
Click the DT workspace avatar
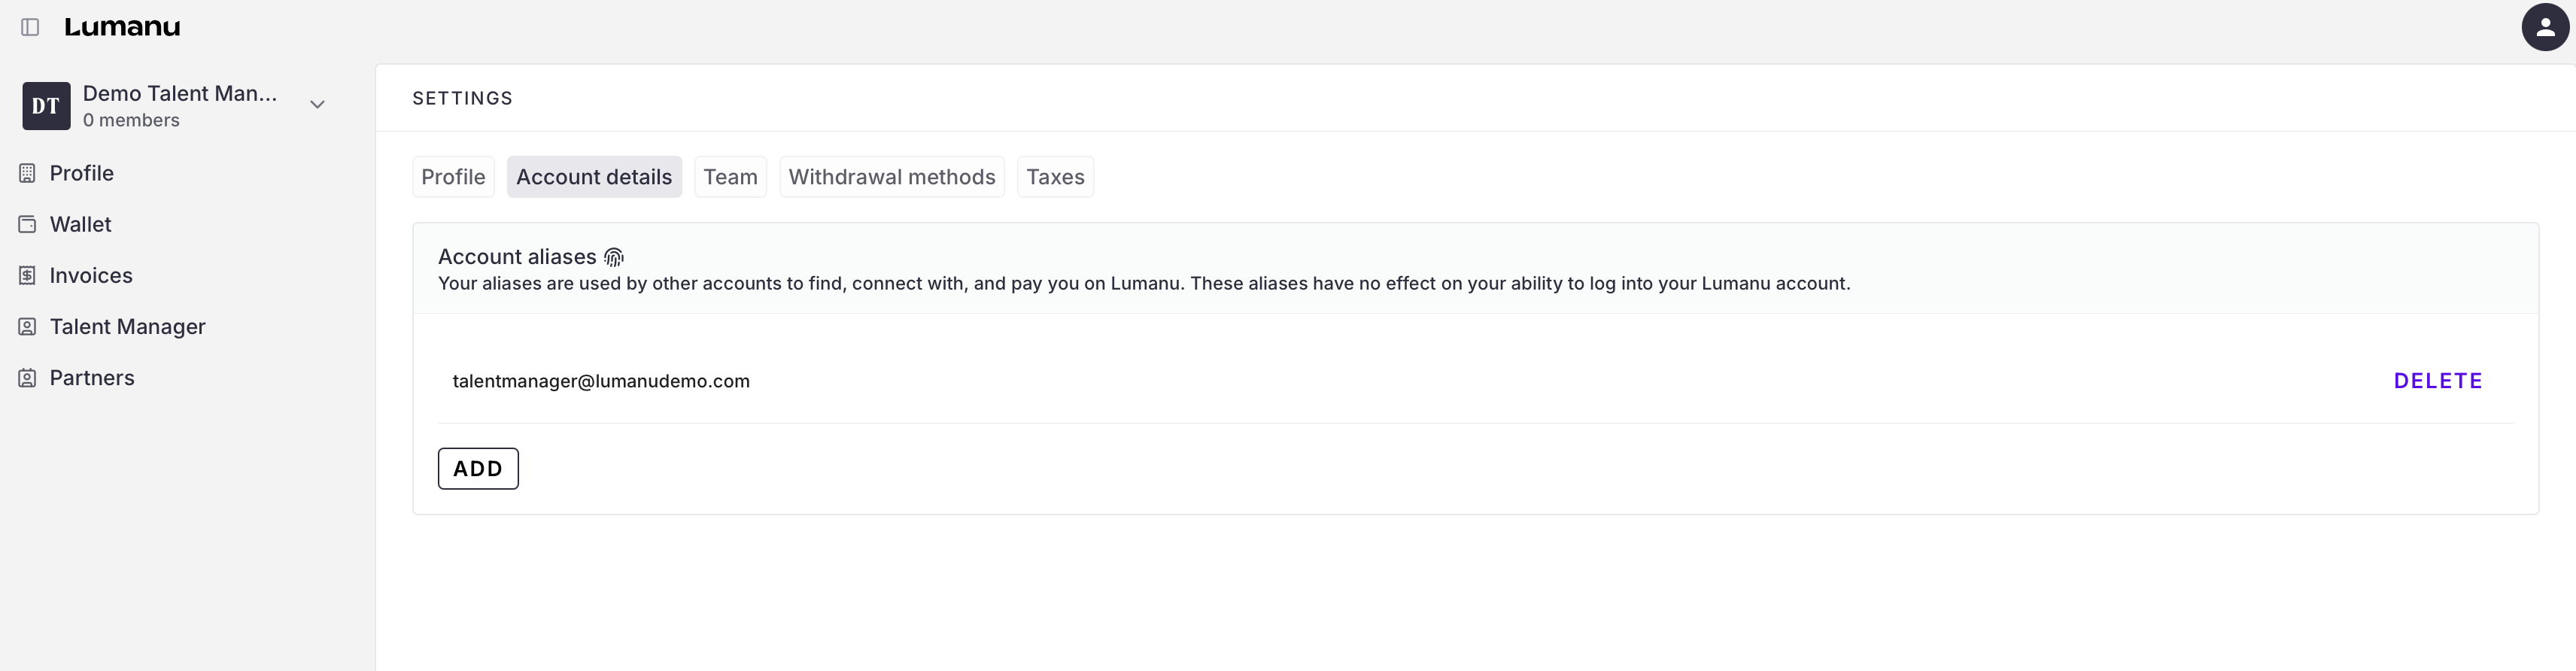(x=46, y=106)
